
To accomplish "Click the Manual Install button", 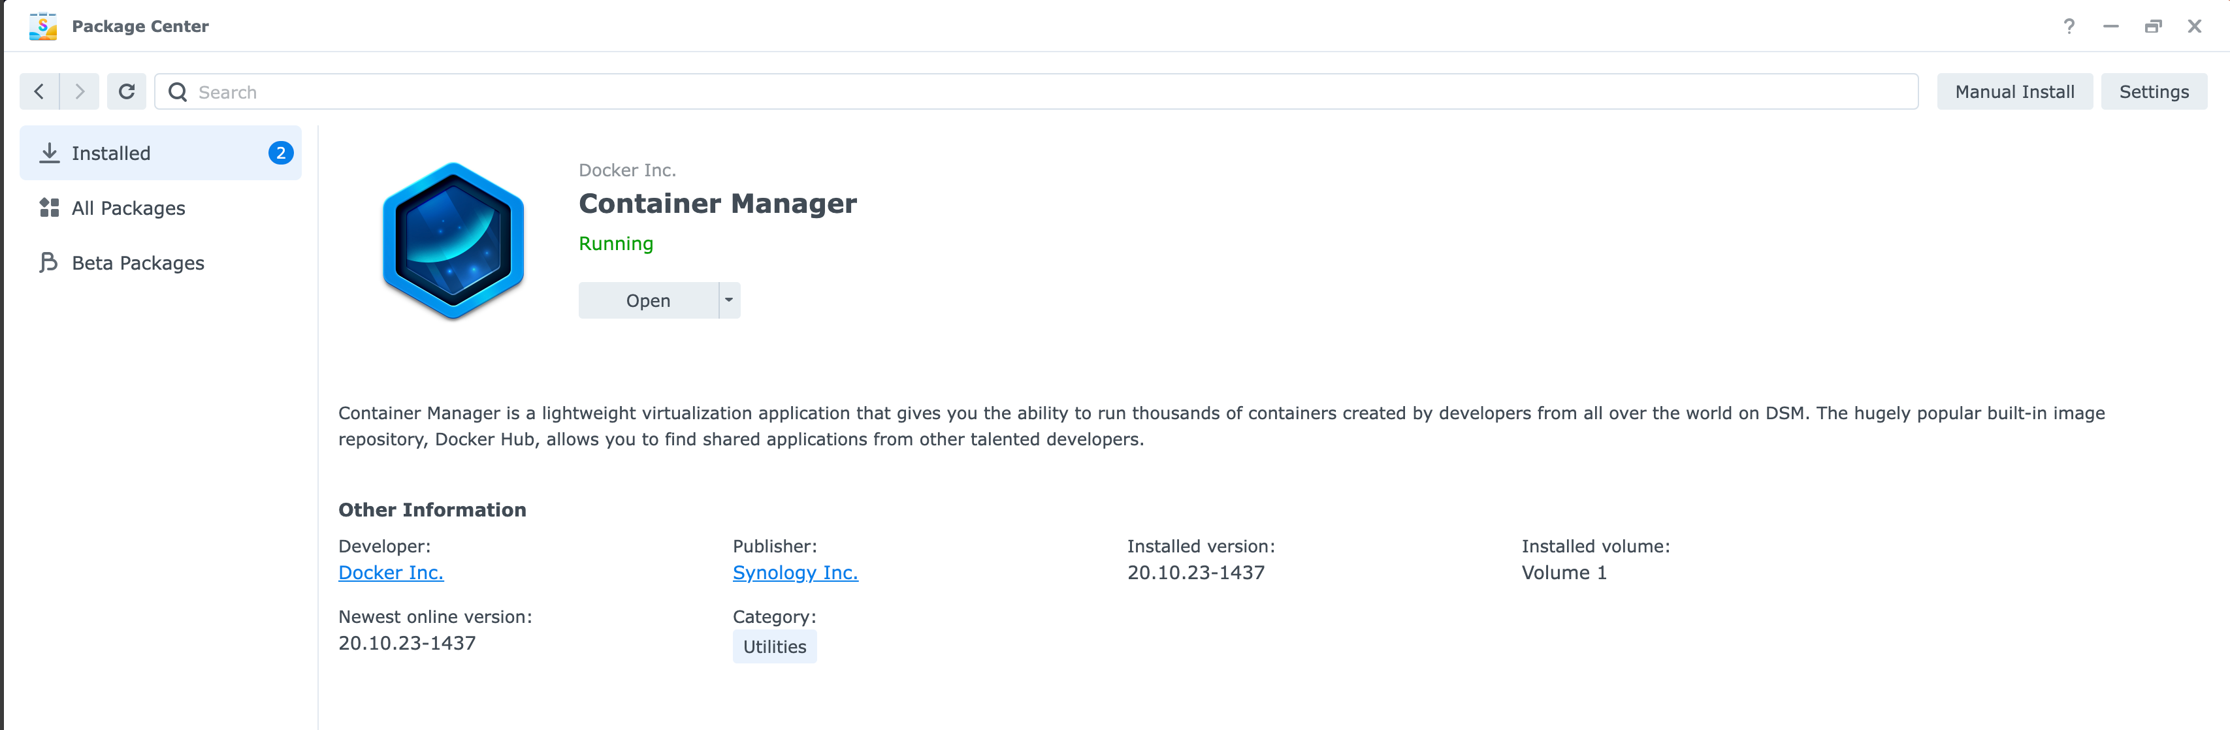I will 2014,91.
